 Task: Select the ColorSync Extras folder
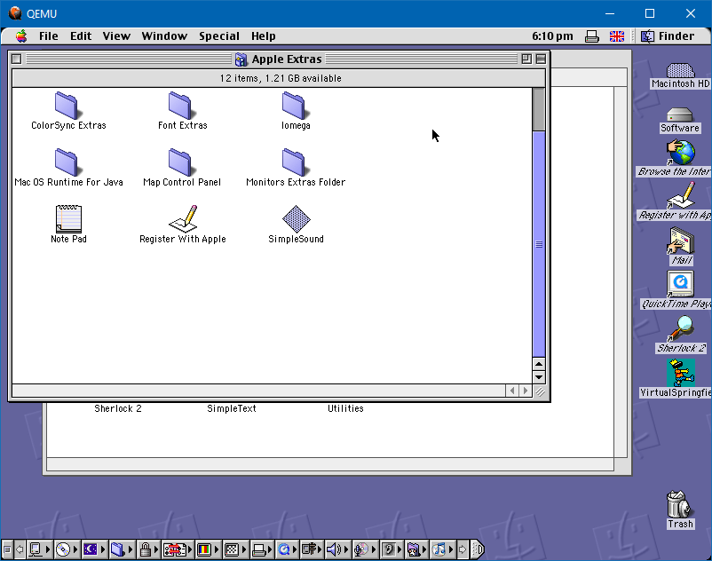[68, 106]
